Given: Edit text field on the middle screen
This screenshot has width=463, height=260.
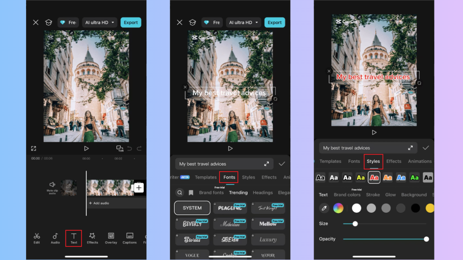Looking at the screenshot, I should click(225, 164).
